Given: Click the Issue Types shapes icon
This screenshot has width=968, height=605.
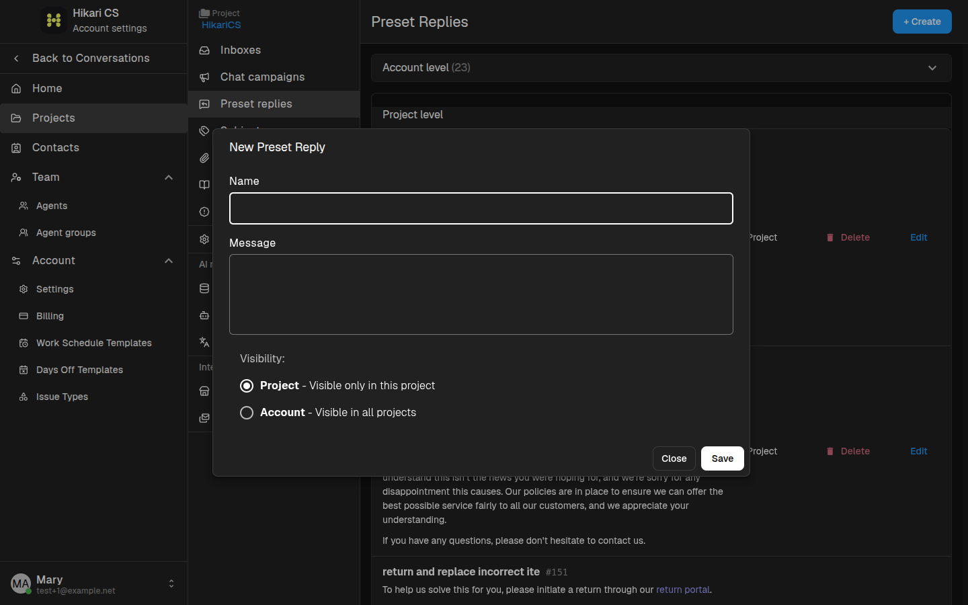Looking at the screenshot, I should pos(24,397).
